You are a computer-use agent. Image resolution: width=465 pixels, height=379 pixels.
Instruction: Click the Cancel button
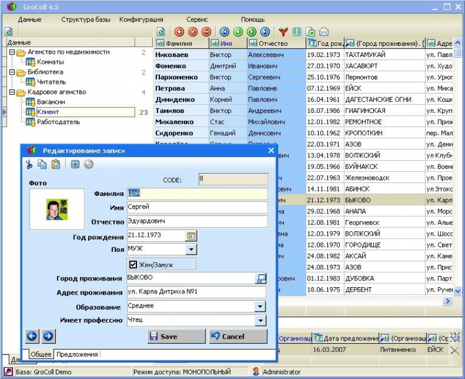[x=238, y=336]
